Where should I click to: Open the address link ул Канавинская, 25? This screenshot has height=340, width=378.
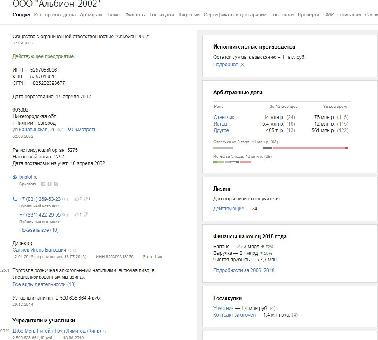tap(34, 130)
